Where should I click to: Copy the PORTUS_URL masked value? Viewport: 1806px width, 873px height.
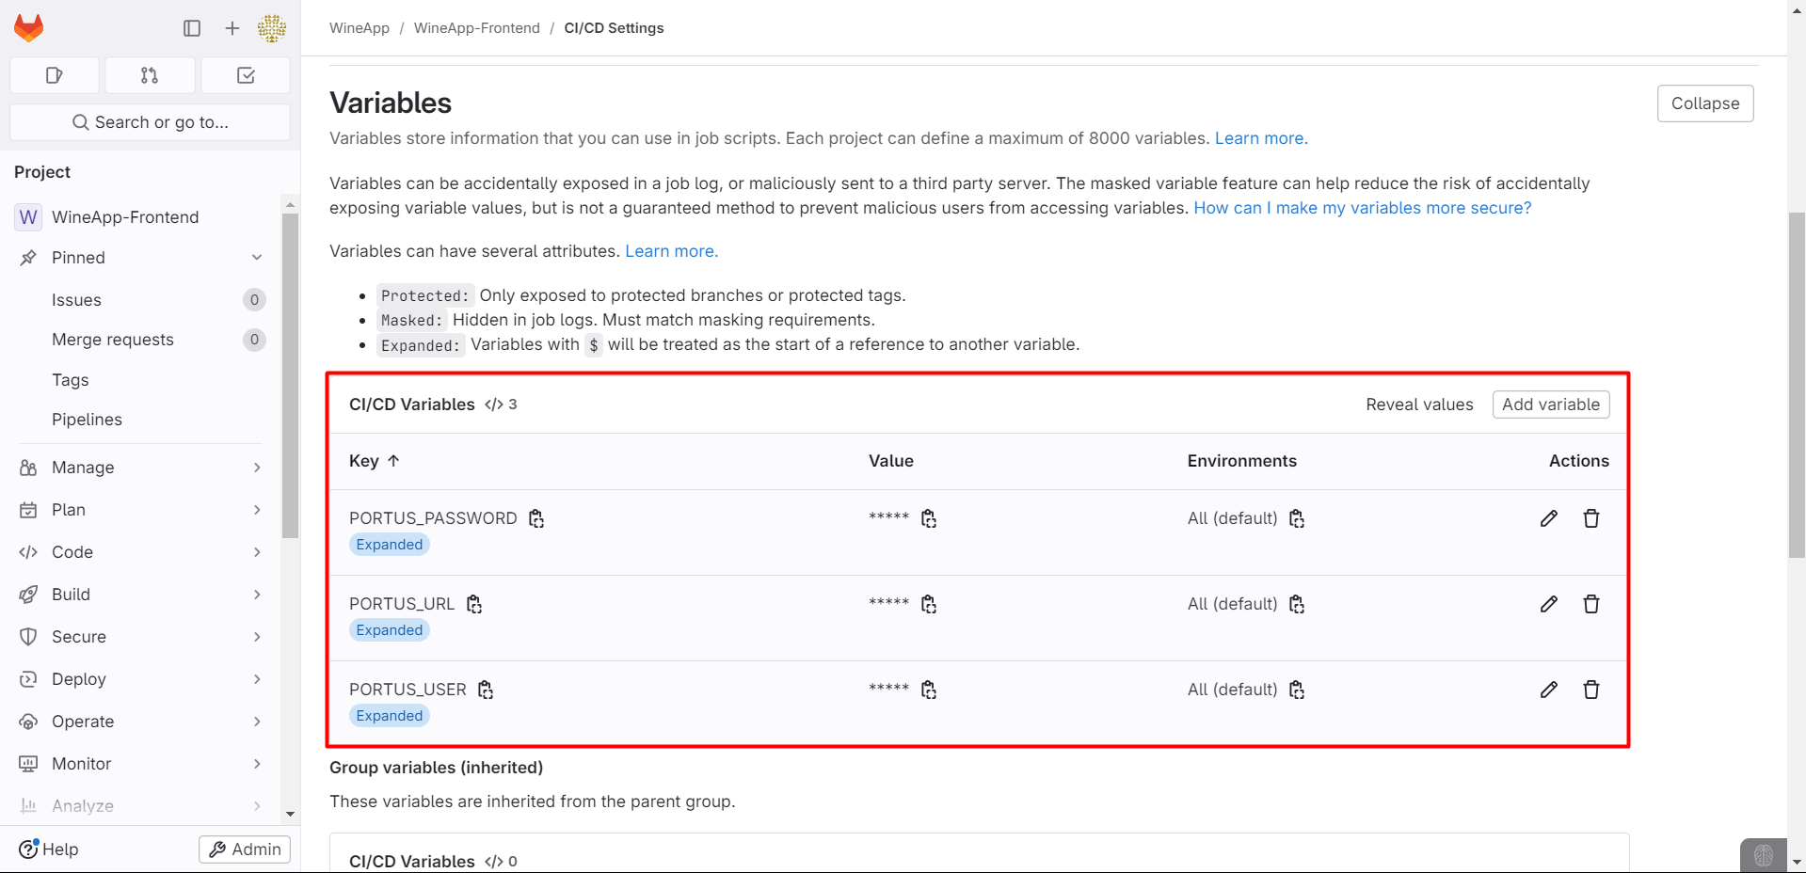click(x=929, y=604)
